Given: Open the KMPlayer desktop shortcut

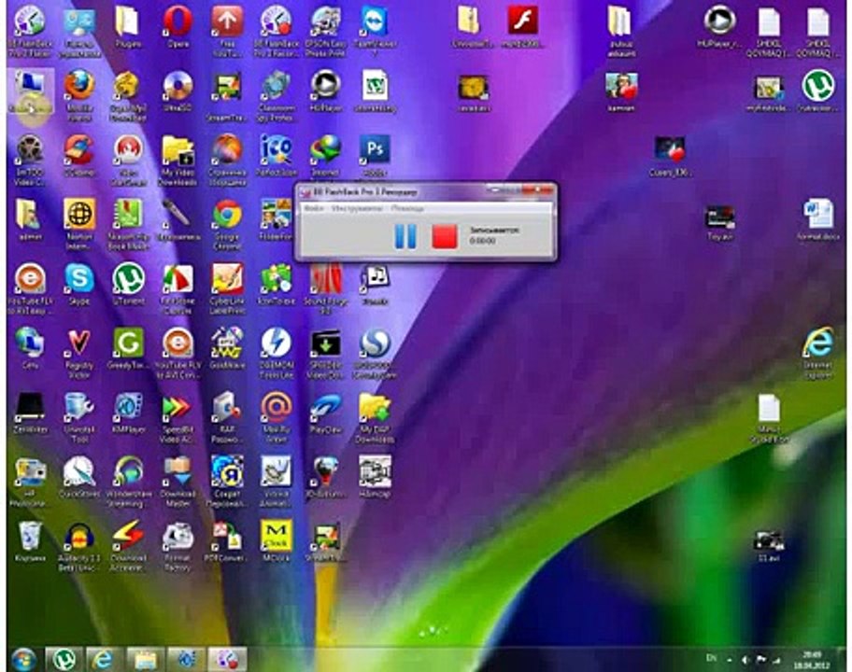Looking at the screenshot, I should (128, 413).
